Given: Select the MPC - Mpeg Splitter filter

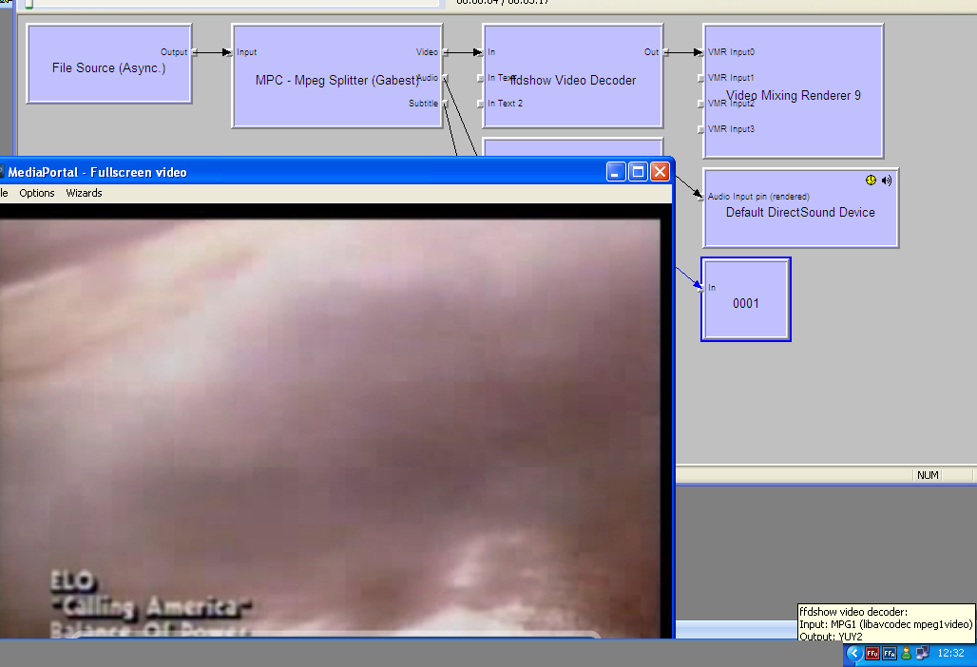Looking at the screenshot, I should tap(337, 76).
